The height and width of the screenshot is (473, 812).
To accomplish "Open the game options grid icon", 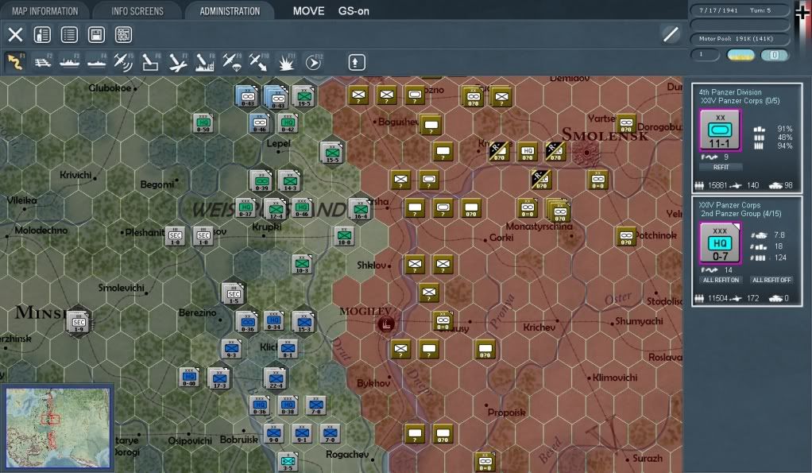I will [123, 35].
